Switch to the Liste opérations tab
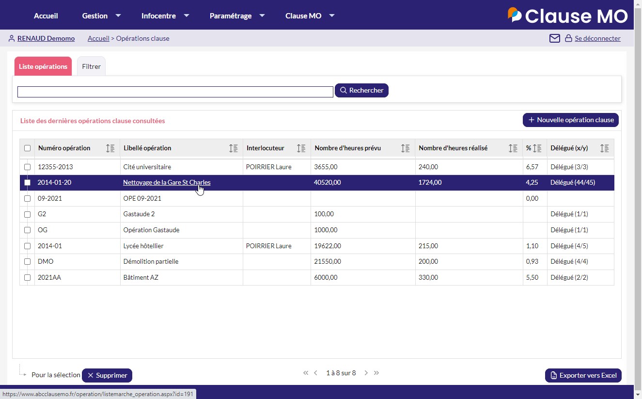 (43, 66)
